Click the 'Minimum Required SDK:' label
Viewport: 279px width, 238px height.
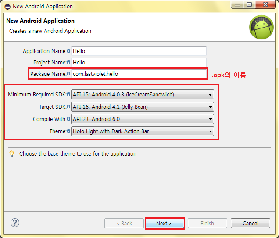[37, 94]
